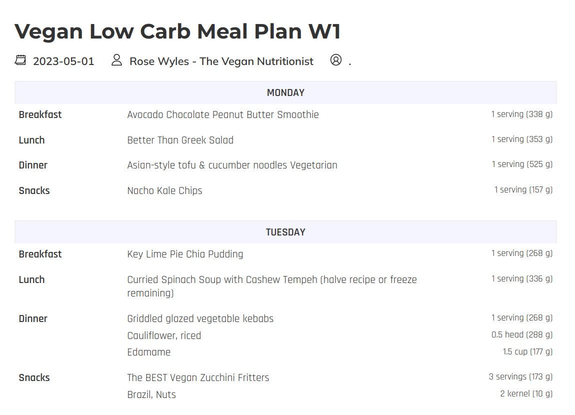Open Rose Wyles - The Vegan Nutritionist link

click(x=221, y=61)
